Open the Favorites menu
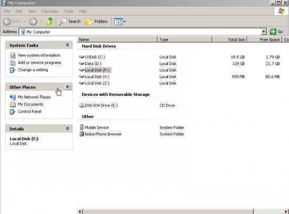The height and width of the screenshot is (214, 289). 50,11
